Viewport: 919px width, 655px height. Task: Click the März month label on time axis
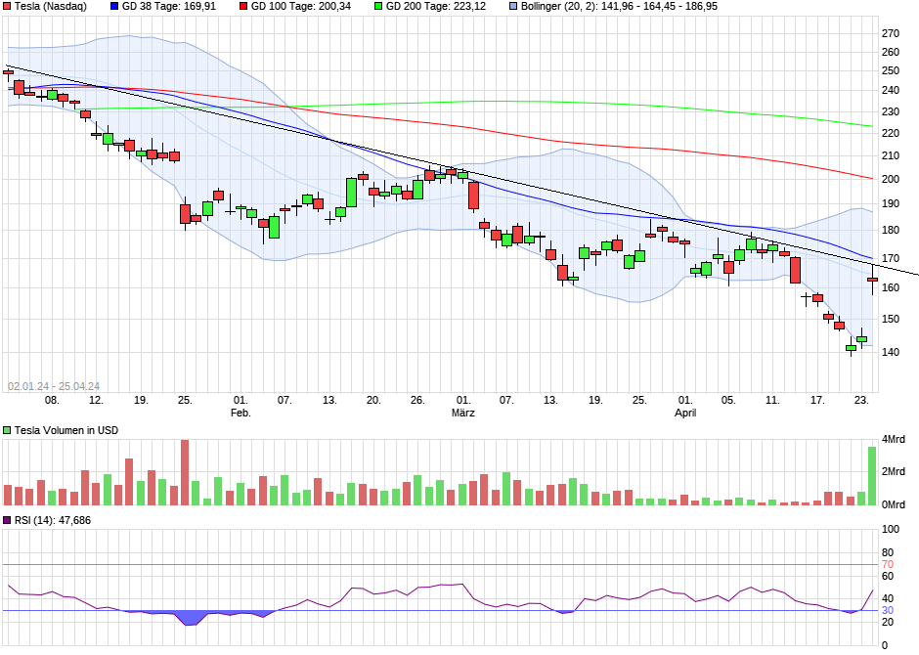click(463, 413)
